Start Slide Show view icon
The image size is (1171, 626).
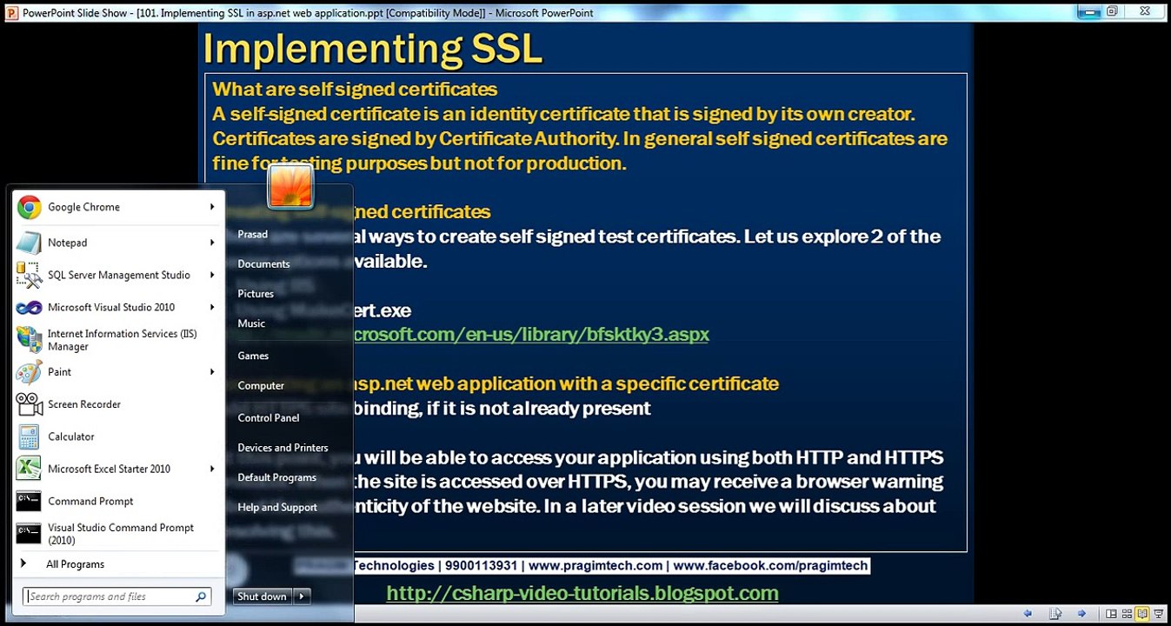tap(1158, 614)
